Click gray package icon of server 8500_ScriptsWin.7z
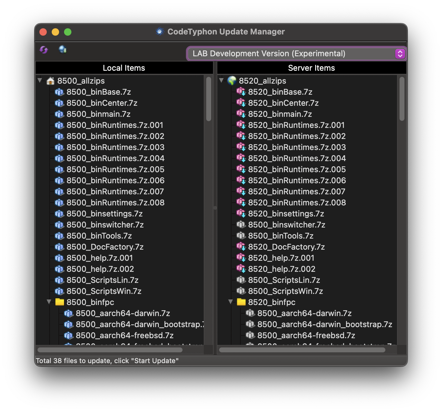The width and height of the screenshot is (442, 412). click(241, 291)
